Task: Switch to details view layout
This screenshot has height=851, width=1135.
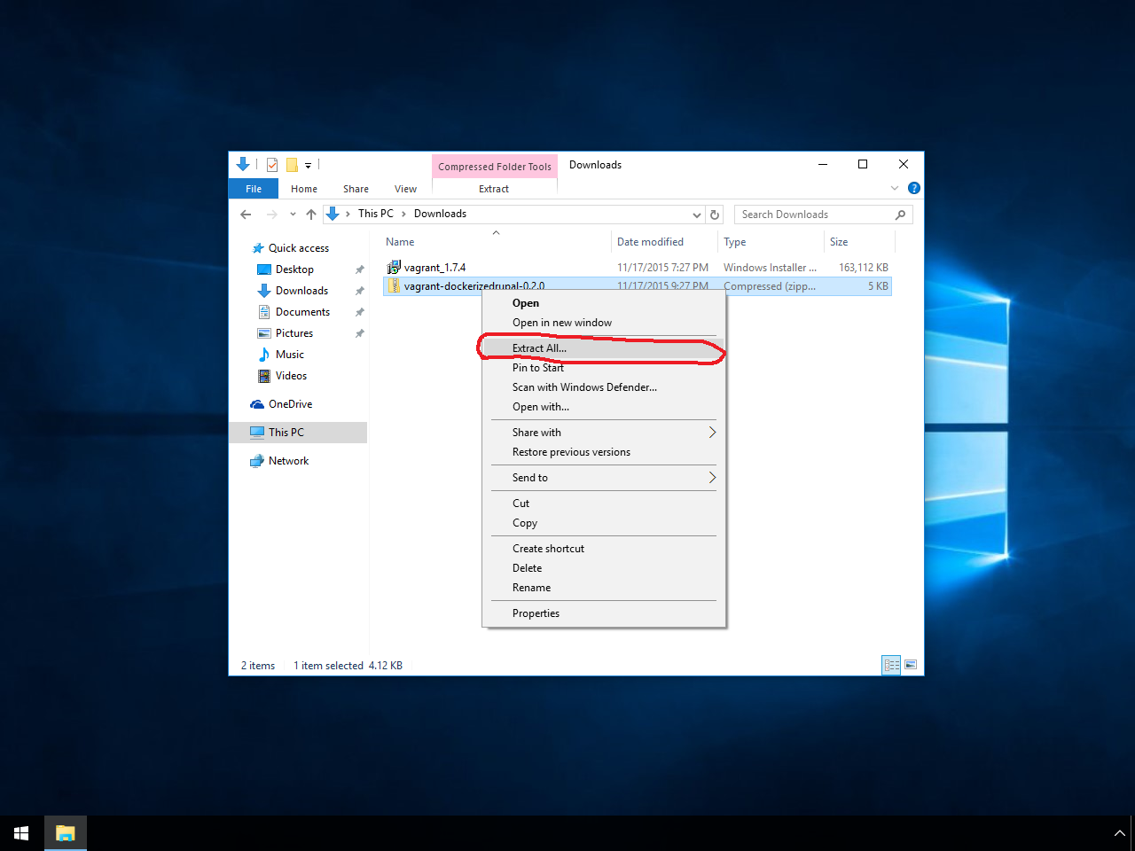Action: click(x=891, y=665)
